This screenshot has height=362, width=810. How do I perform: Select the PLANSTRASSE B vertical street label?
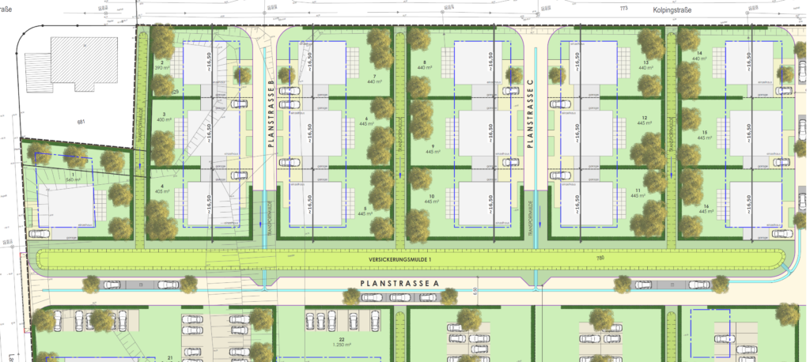click(271, 115)
